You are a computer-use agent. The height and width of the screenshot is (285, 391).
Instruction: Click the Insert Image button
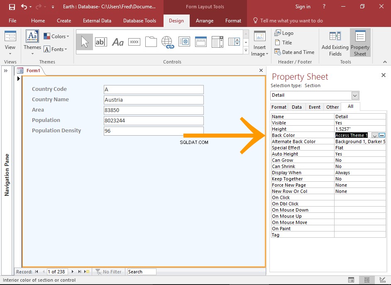[259, 44]
